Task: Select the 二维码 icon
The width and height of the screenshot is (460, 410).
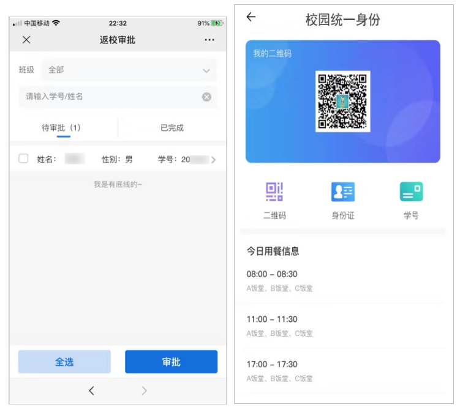Action: 274,192
